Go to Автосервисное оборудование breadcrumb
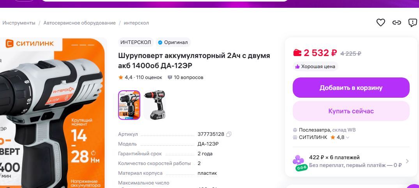 pyautogui.click(x=80, y=23)
